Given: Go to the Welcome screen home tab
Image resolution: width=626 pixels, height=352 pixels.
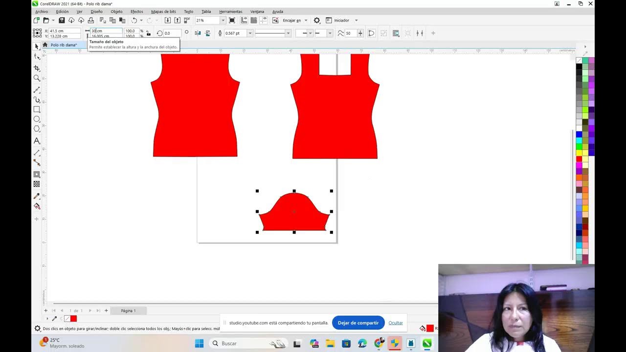Looking at the screenshot, I should pos(45,45).
